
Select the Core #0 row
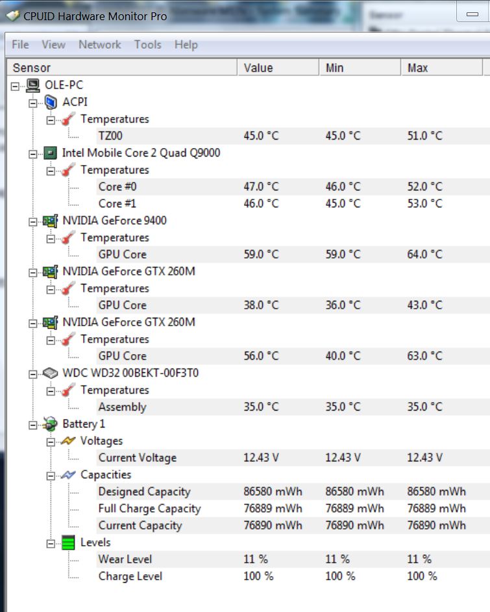[293, 186]
